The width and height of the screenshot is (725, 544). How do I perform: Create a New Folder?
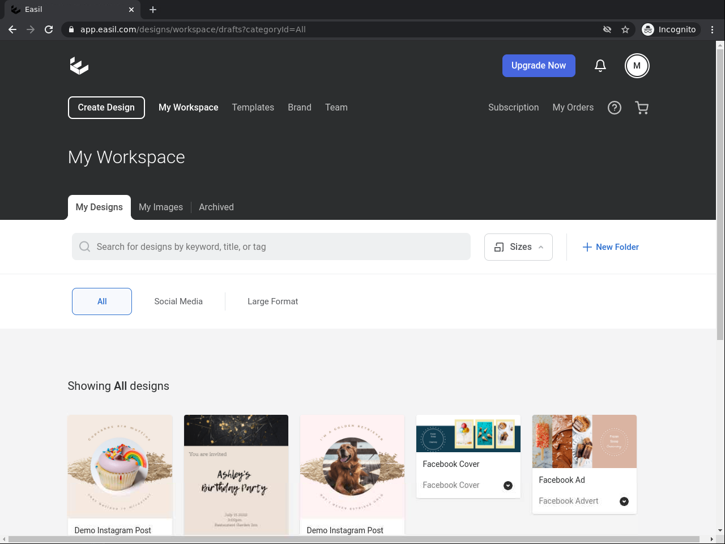611,247
